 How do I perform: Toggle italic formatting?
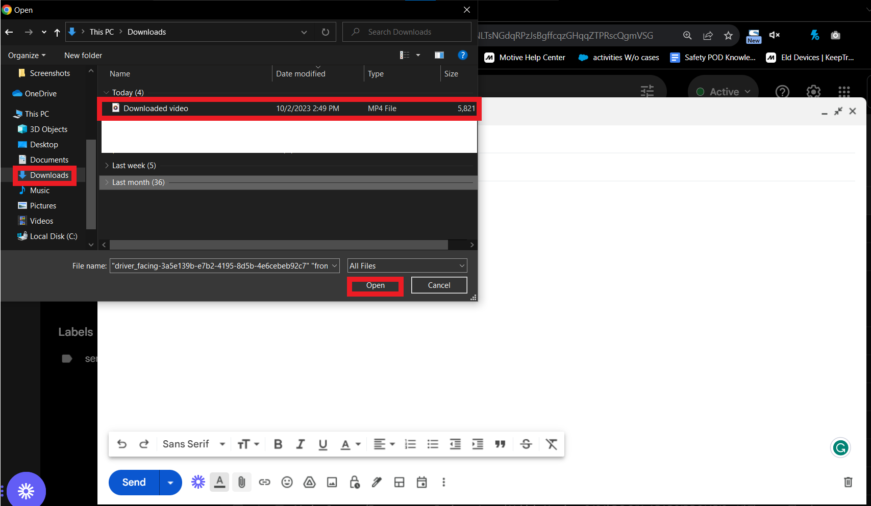coord(301,444)
